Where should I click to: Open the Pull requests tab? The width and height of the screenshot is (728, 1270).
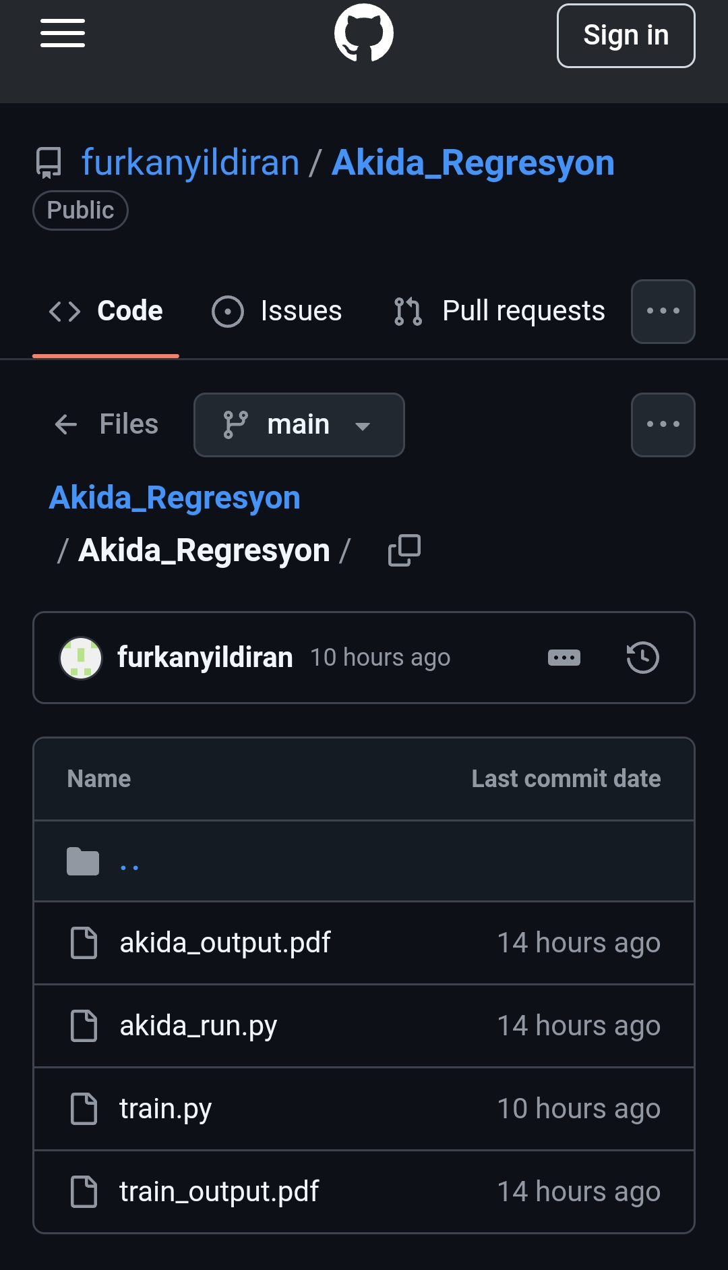pos(499,312)
